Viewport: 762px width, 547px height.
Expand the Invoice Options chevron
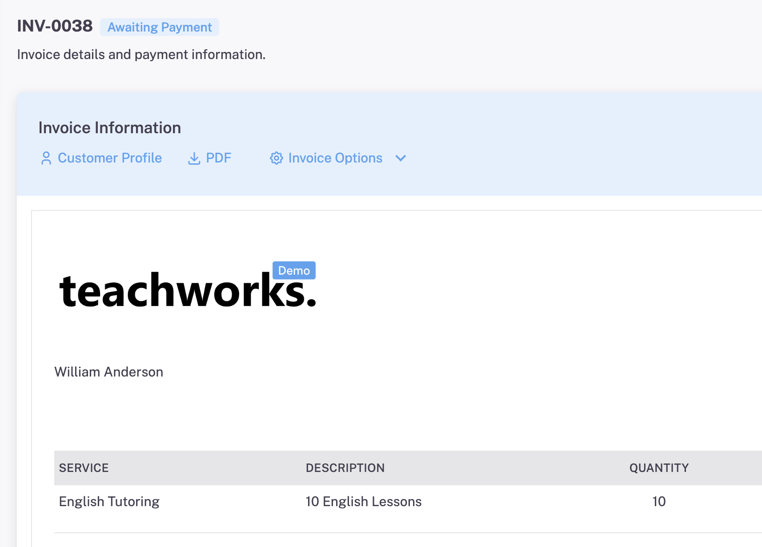[401, 158]
